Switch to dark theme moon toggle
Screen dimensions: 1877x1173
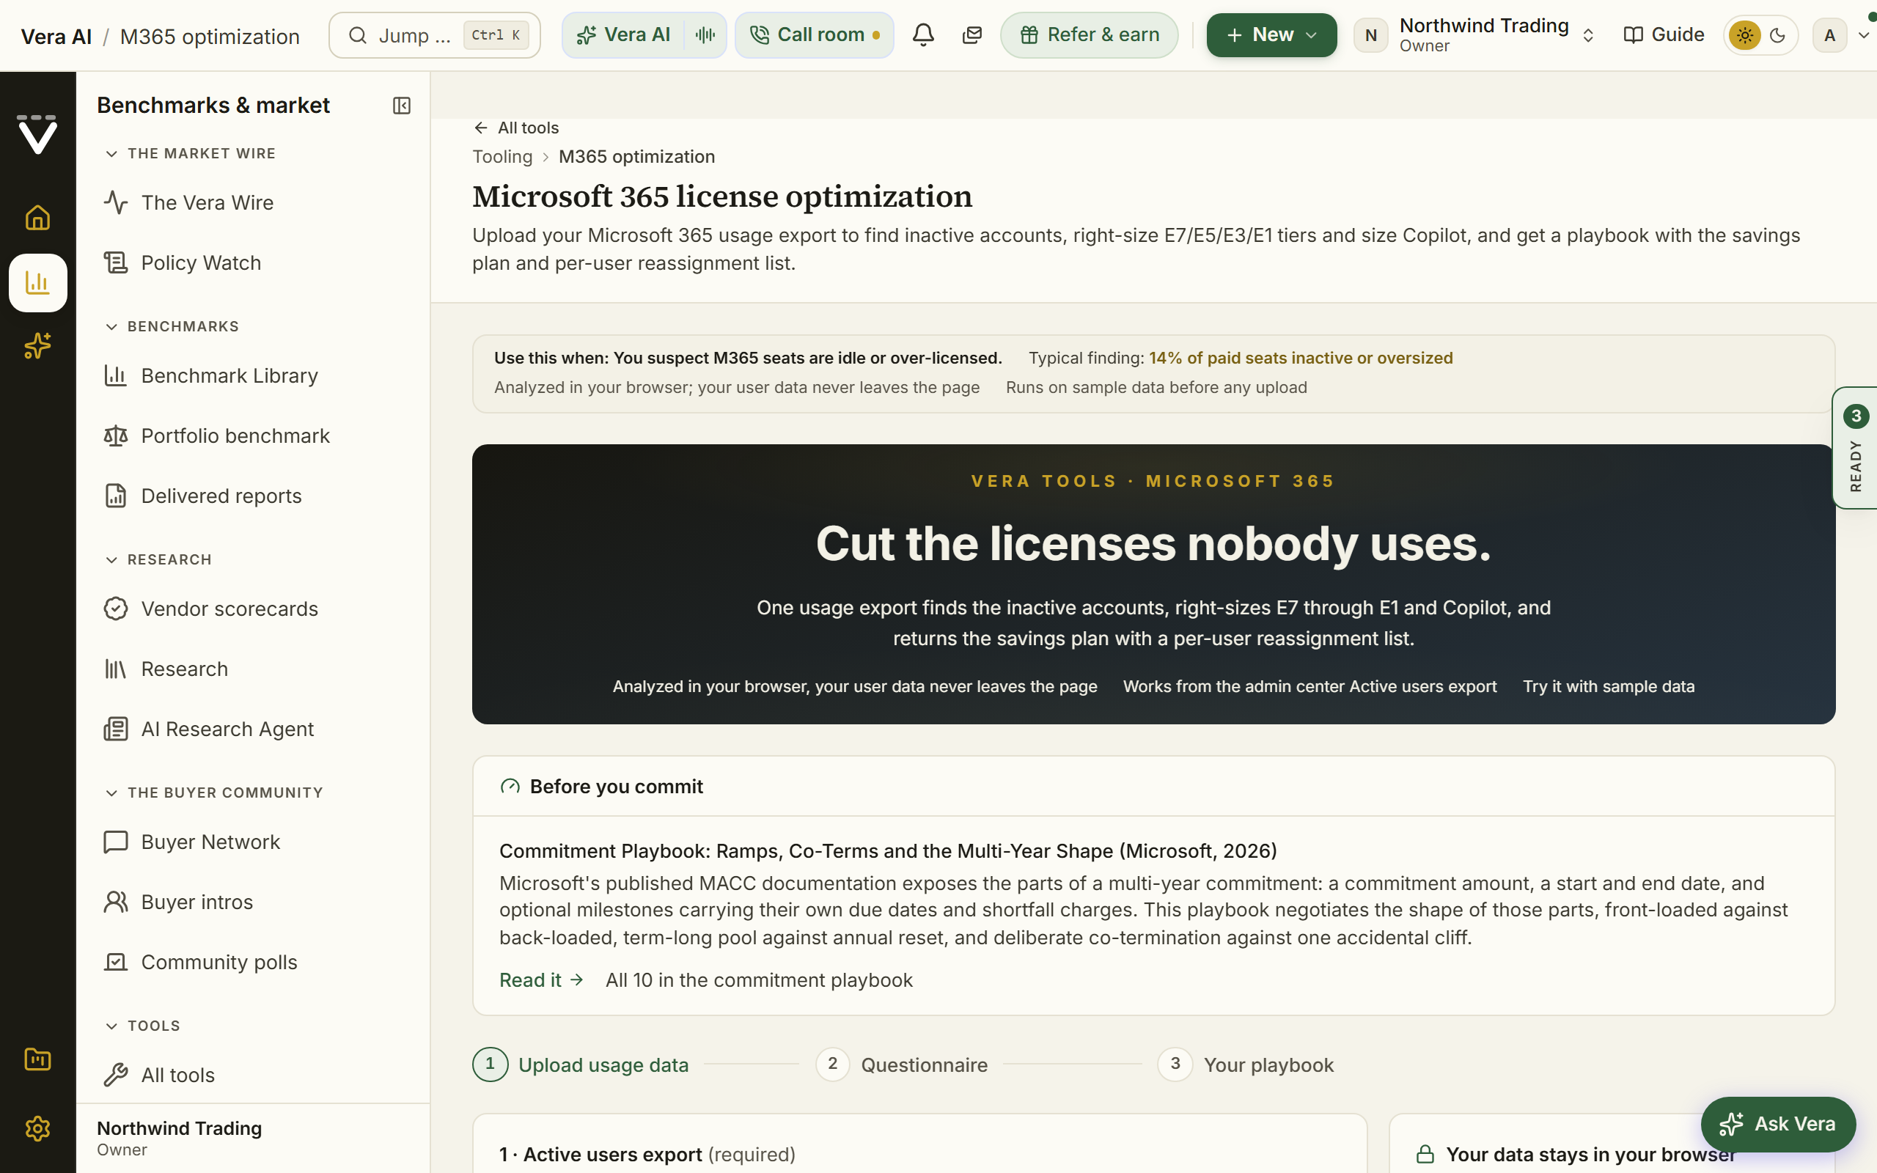click(x=1778, y=35)
